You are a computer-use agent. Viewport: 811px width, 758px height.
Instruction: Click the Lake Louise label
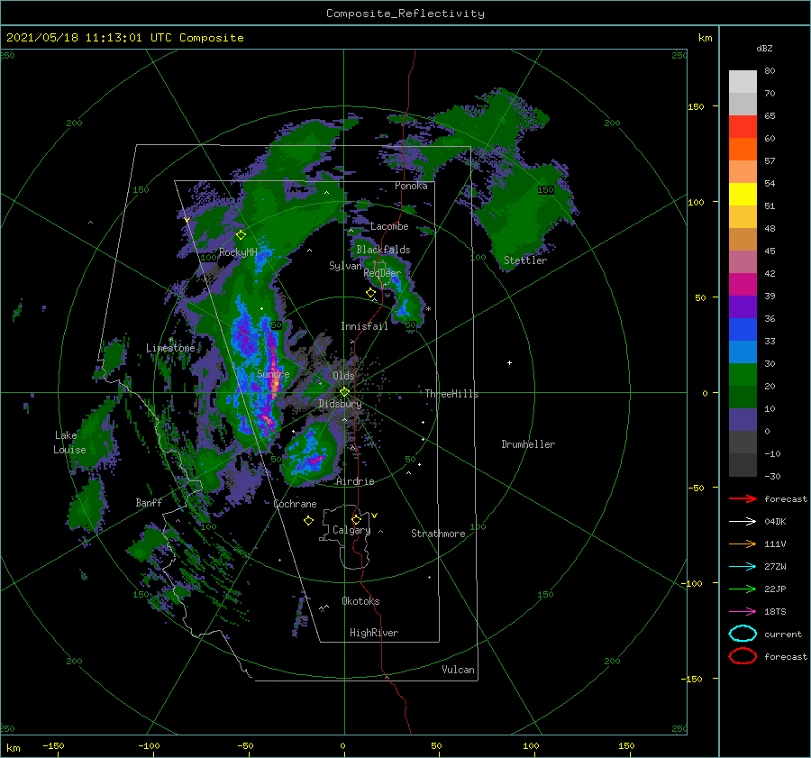pos(69,443)
